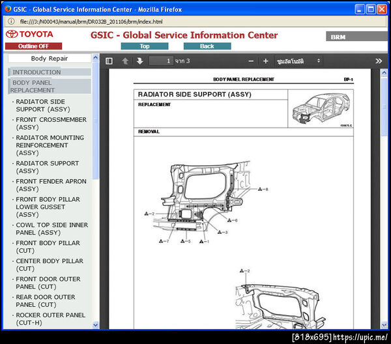The image size is (391, 344).
Task: Open COWL TOP SIDE INNER PANEL link
Action: pyautogui.click(x=51, y=229)
